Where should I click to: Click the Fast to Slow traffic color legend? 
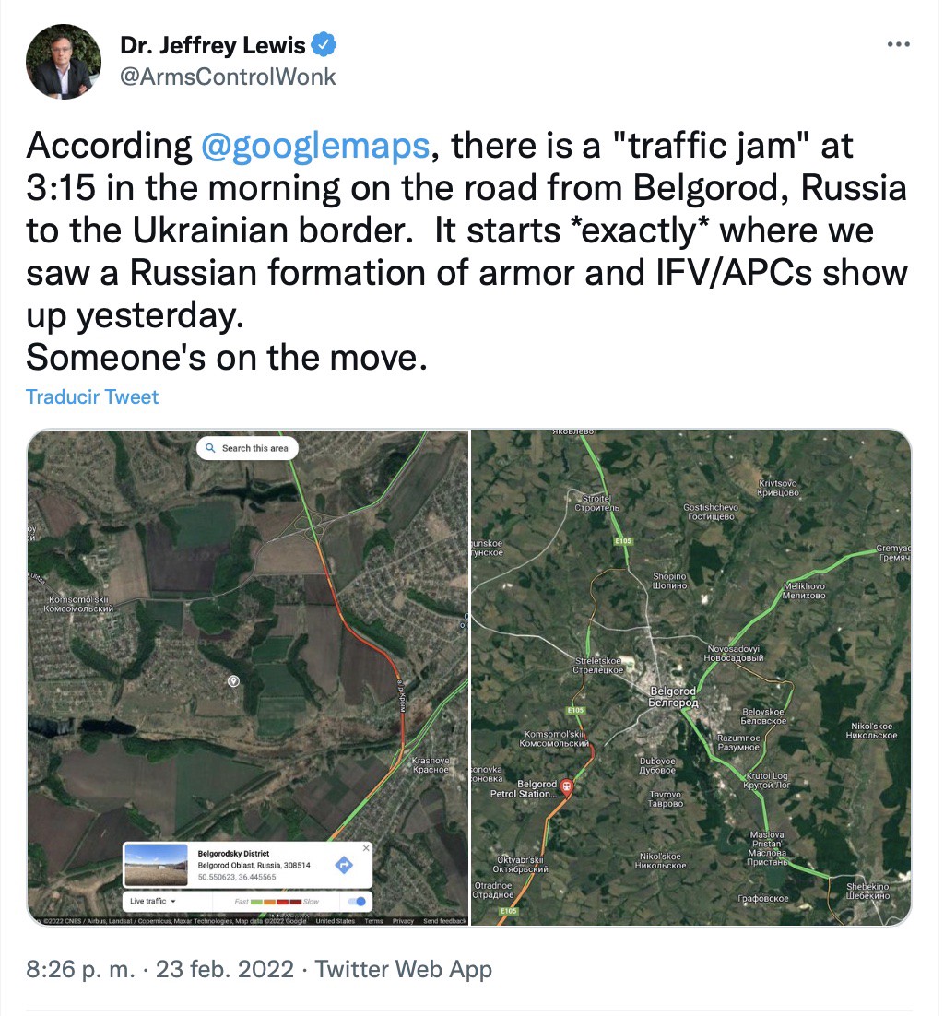(x=277, y=902)
